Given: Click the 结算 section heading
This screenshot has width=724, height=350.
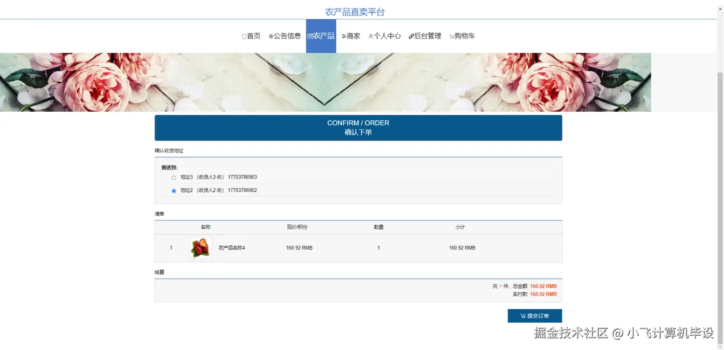Looking at the screenshot, I should point(159,272).
